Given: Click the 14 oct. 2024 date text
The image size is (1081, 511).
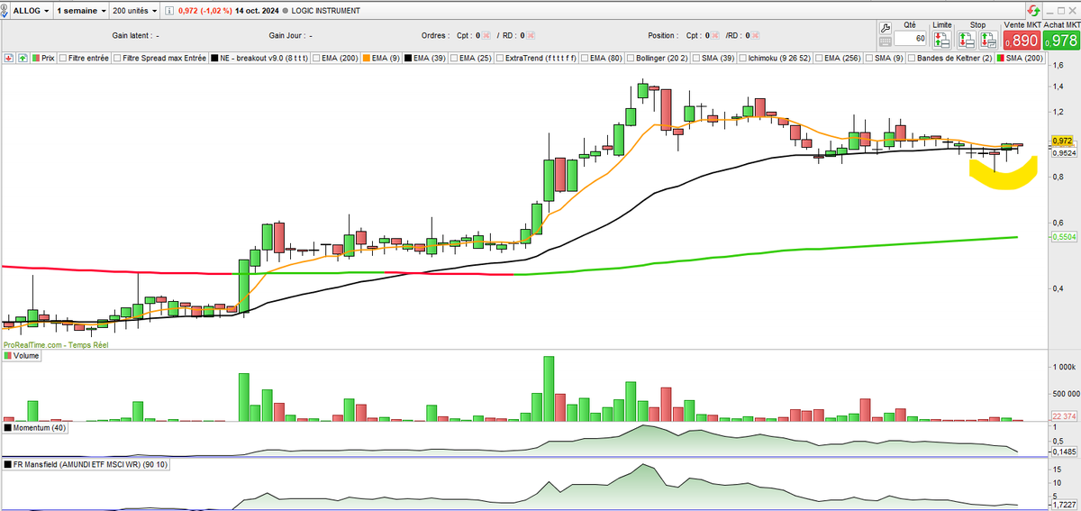Looking at the screenshot, I should click(x=257, y=11).
